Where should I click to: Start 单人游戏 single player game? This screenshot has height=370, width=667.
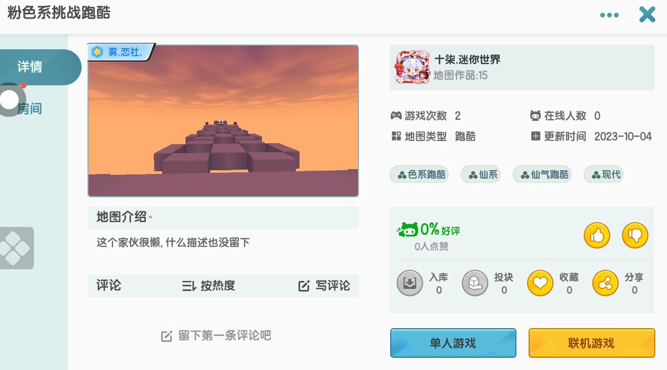pos(453,343)
